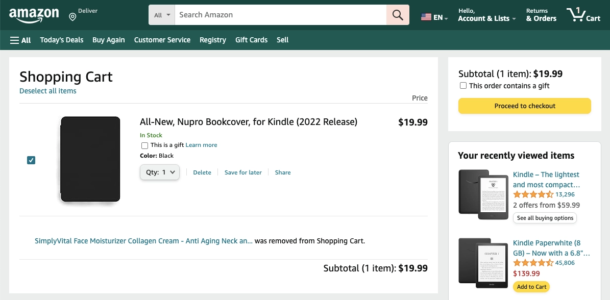Check the 'This order contains a gift' box

463,85
